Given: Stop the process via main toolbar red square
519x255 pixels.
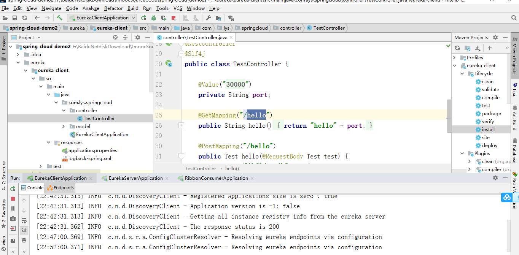Looking at the screenshot, I should (x=174, y=18).
